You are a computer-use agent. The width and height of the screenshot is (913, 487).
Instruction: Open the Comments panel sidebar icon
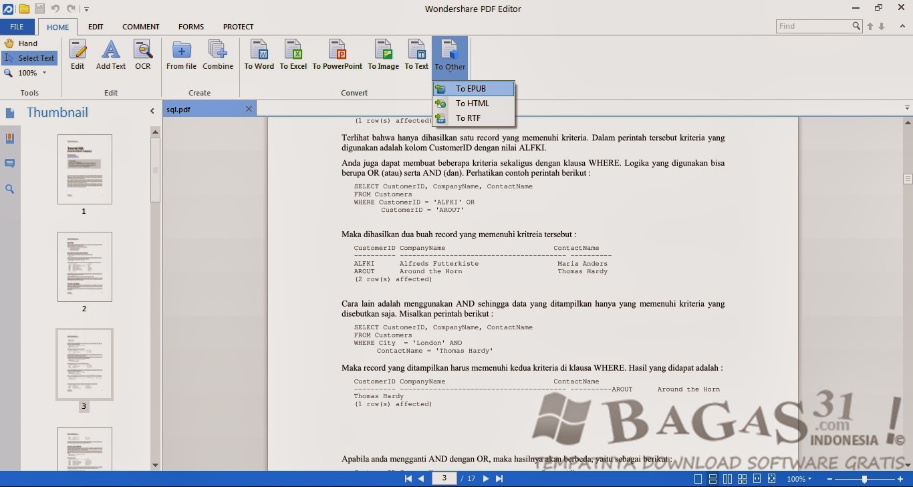(x=10, y=164)
